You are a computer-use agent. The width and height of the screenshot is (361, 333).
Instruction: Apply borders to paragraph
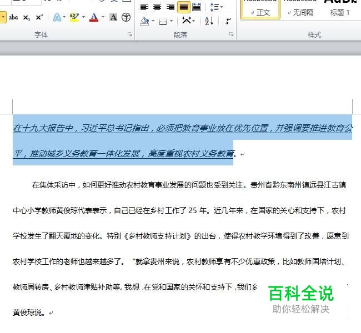tap(163, 21)
